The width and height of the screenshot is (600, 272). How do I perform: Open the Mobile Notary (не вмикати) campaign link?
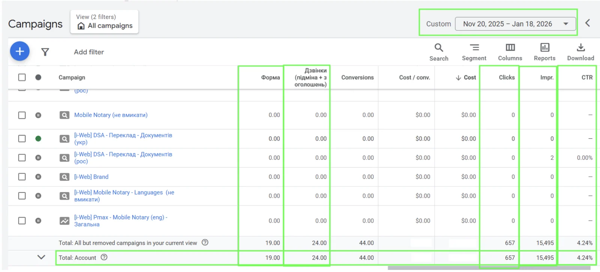(111, 115)
